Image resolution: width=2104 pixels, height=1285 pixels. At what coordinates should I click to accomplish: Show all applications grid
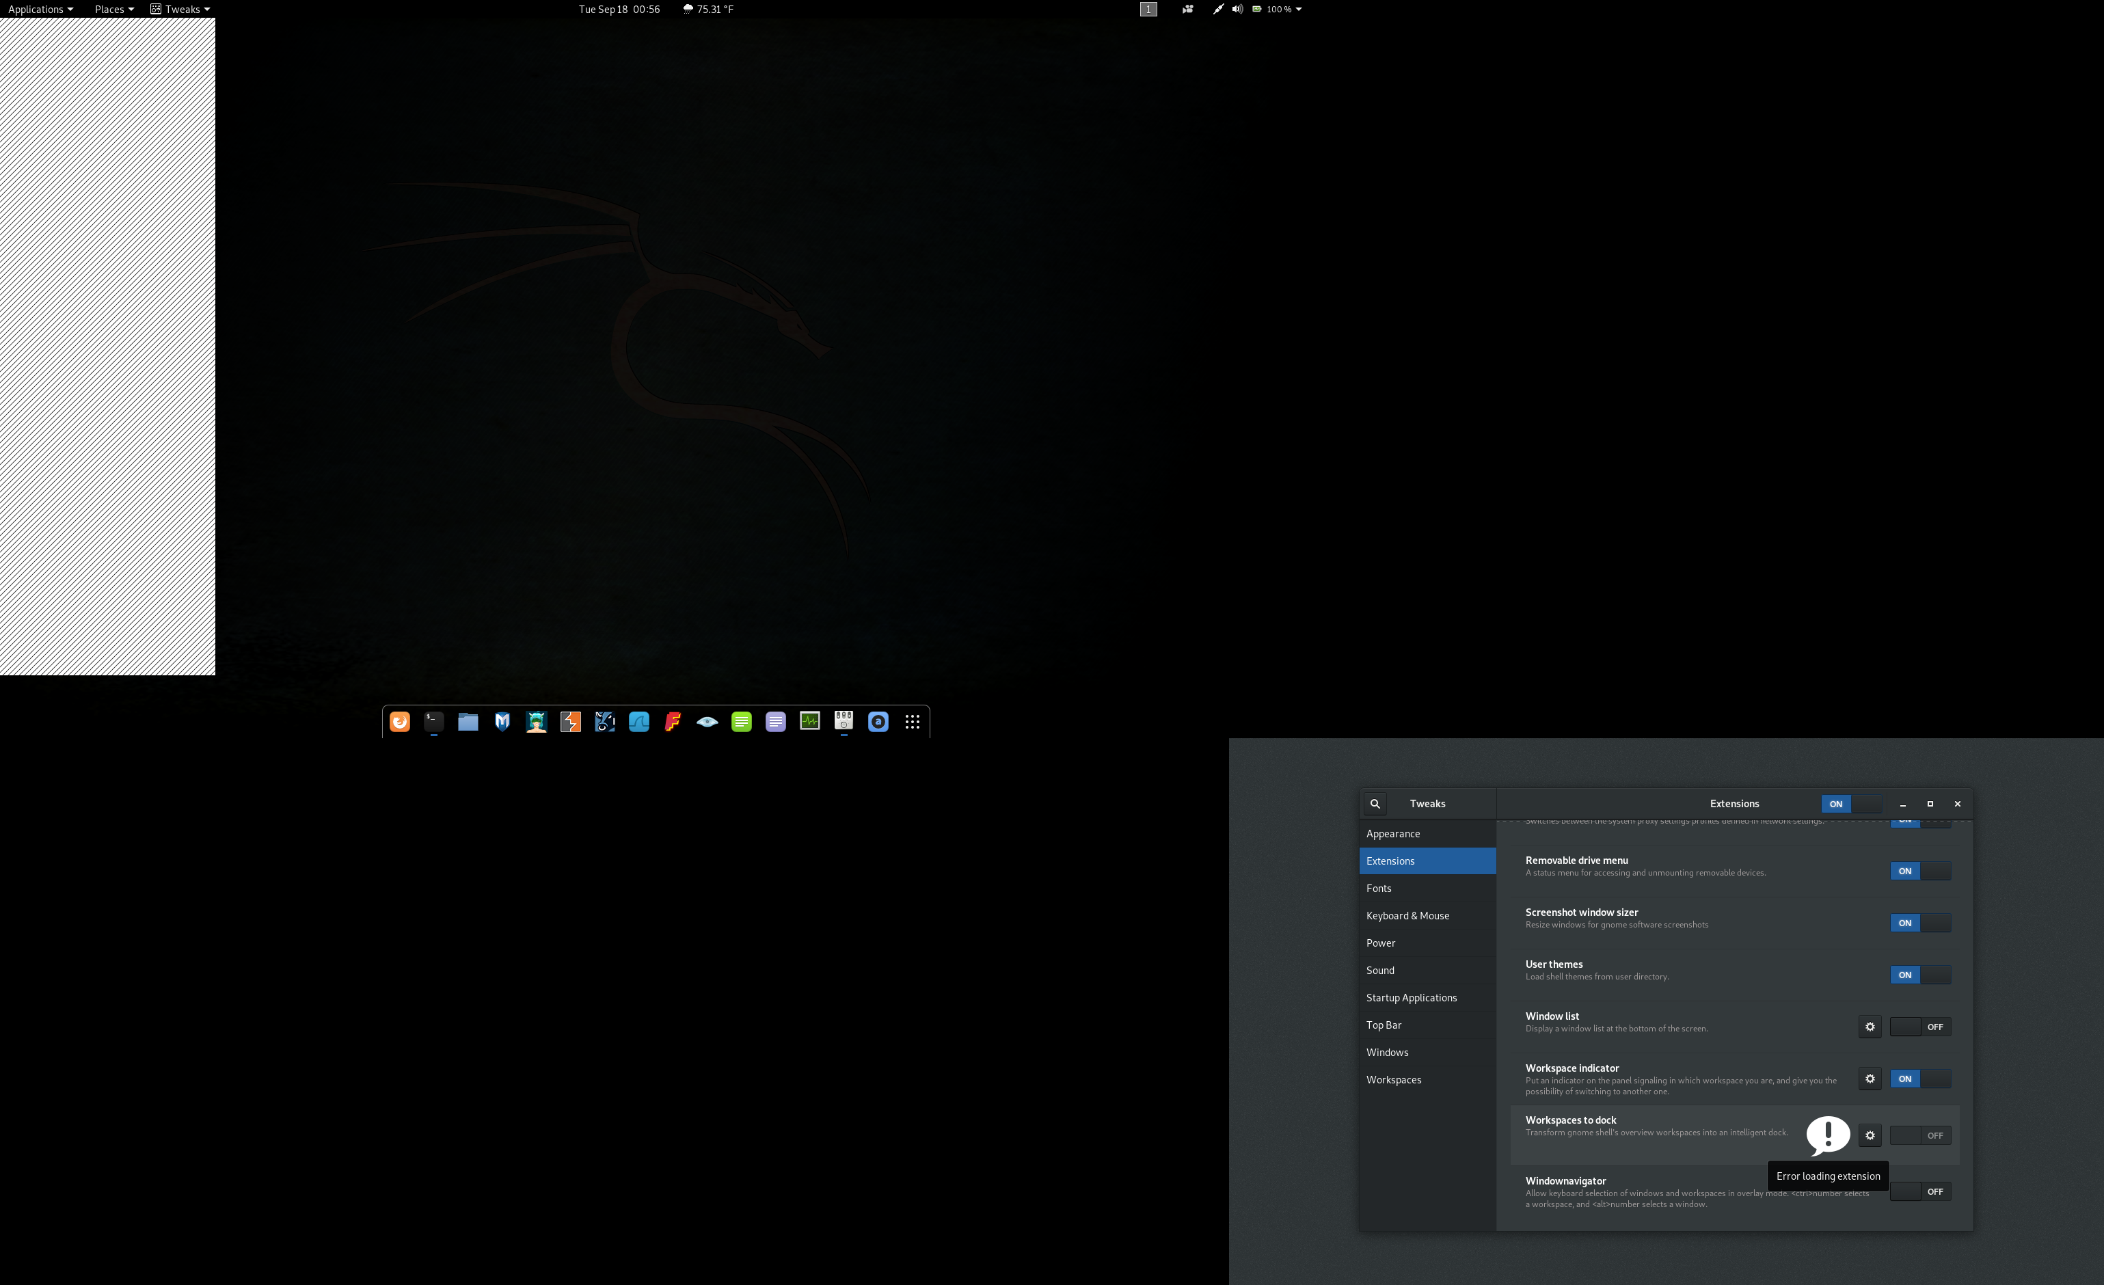click(912, 722)
